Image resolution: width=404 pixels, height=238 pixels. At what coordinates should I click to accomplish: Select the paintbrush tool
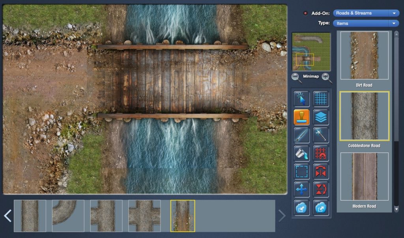(302, 135)
